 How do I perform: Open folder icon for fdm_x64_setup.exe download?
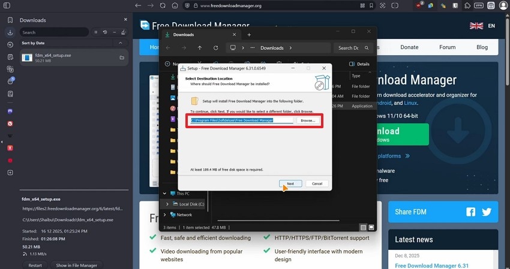[122, 58]
